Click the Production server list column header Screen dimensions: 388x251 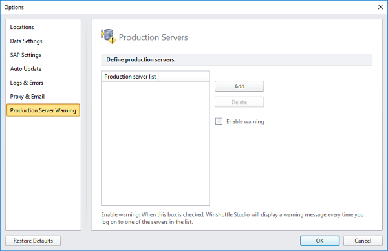coord(130,77)
